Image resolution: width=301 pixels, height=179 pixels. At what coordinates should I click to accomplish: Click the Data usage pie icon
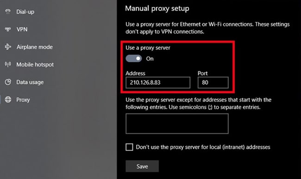point(8,82)
